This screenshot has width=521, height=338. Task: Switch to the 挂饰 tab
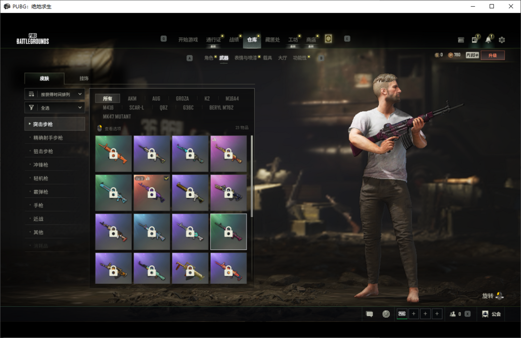[84, 78]
